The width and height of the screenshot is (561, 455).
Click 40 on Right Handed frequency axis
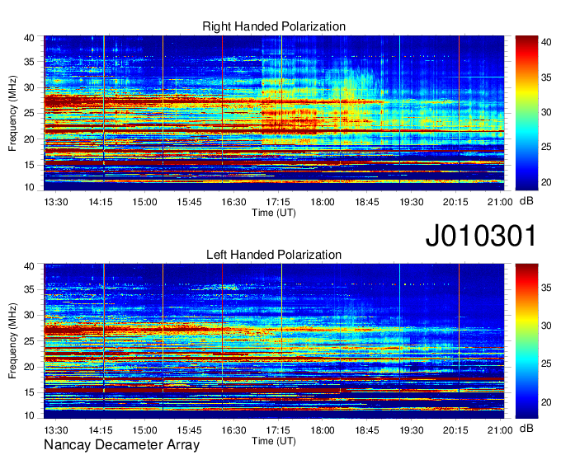pyautogui.click(x=29, y=38)
